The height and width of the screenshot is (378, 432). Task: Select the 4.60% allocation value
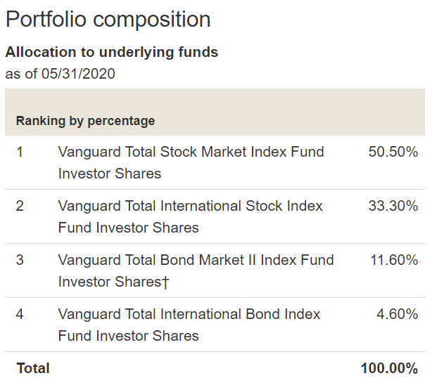pyautogui.click(x=398, y=314)
